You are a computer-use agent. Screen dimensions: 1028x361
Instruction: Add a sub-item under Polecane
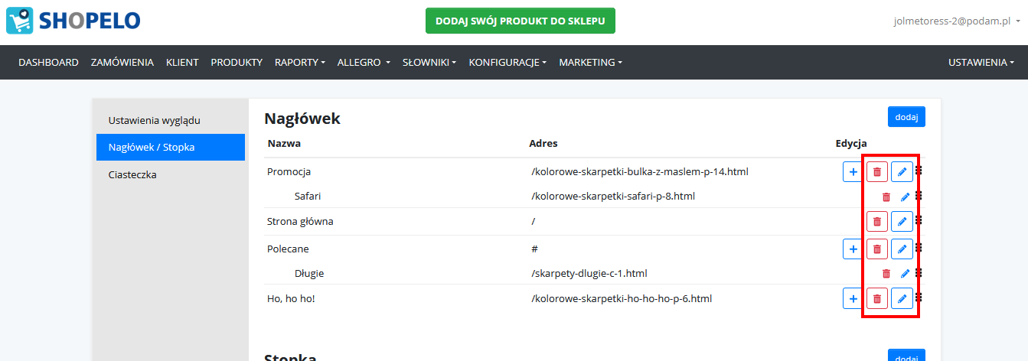(x=853, y=249)
